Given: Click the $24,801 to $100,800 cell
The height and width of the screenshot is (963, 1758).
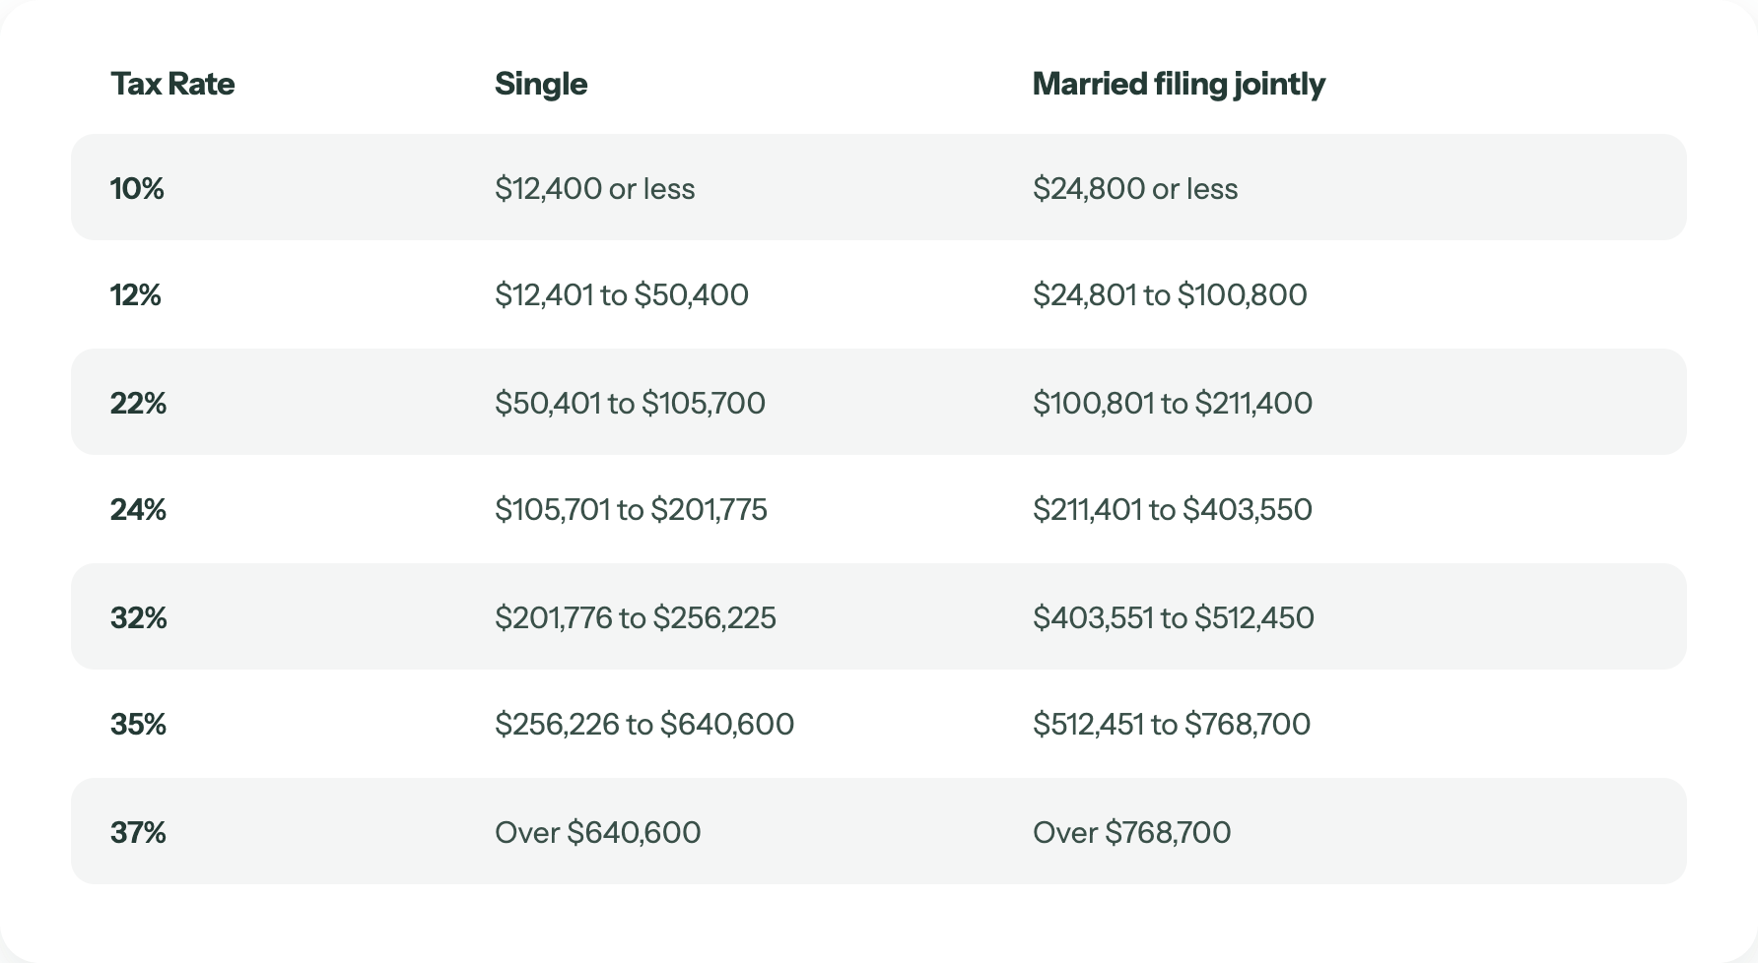Looking at the screenshot, I should pos(1170,294).
